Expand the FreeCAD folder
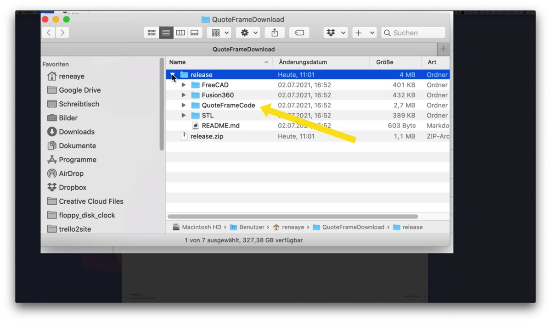The height and width of the screenshot is (323, 551). pos(184,85)
